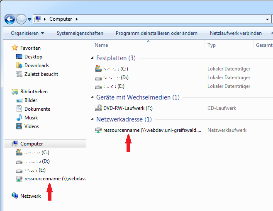The image size is (273, 211).
Task: Select the Windows system drive (C:) in main list
Action: [x=98, y=69]
